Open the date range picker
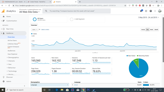Screen dimensions: 164x92 [x=148, y=17]
